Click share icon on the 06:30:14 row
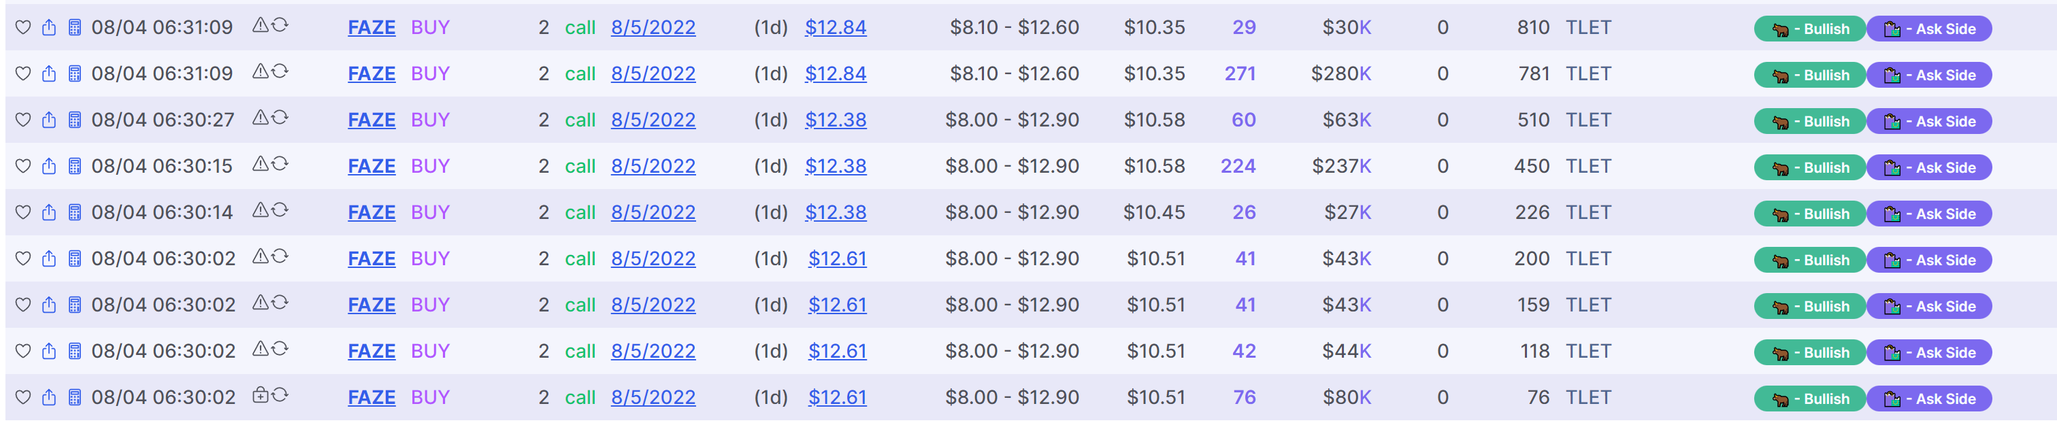Viewport: 2057px width, 423px height. click(49, 212)
